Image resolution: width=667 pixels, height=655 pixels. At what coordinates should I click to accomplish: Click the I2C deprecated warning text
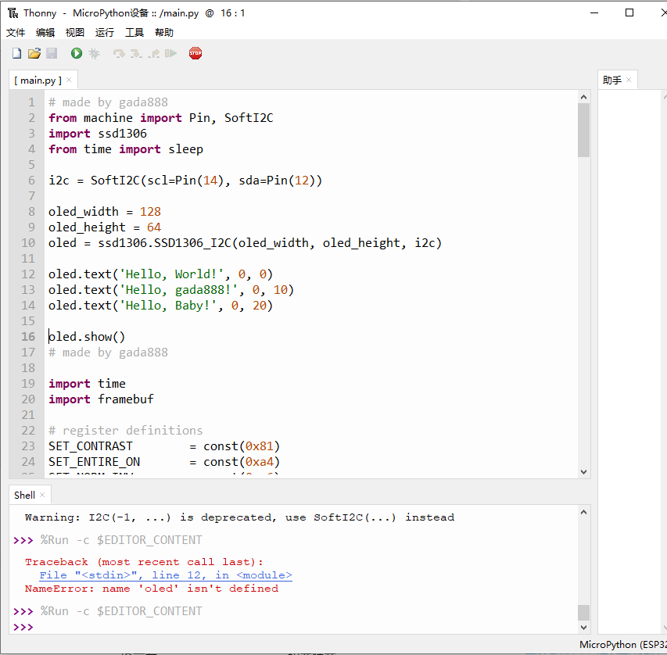coord(239,517)
